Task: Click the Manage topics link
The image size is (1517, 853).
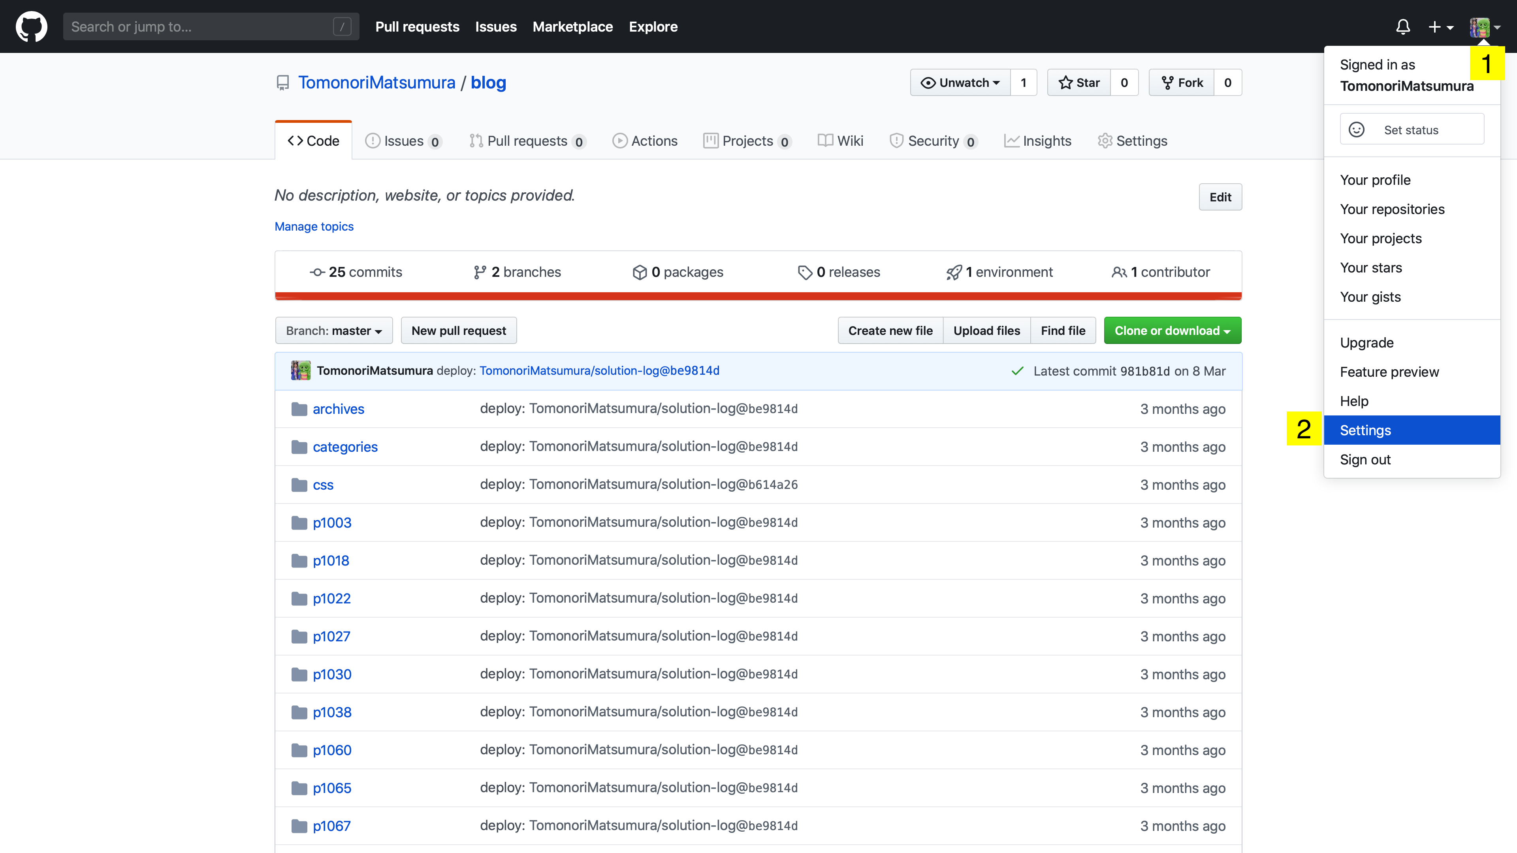Action: click(314, 227)
